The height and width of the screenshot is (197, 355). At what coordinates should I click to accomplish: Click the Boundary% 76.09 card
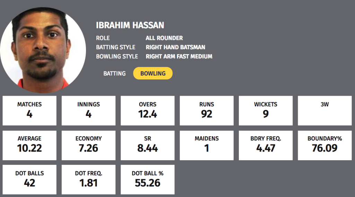coord(324,145)
